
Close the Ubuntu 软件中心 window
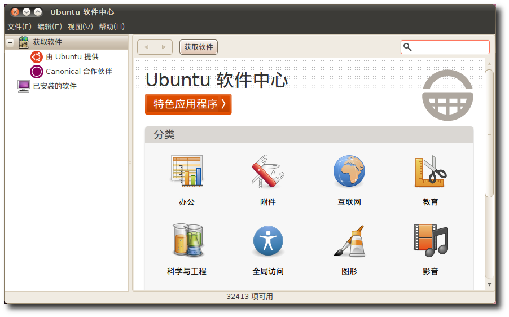(15, 12)
